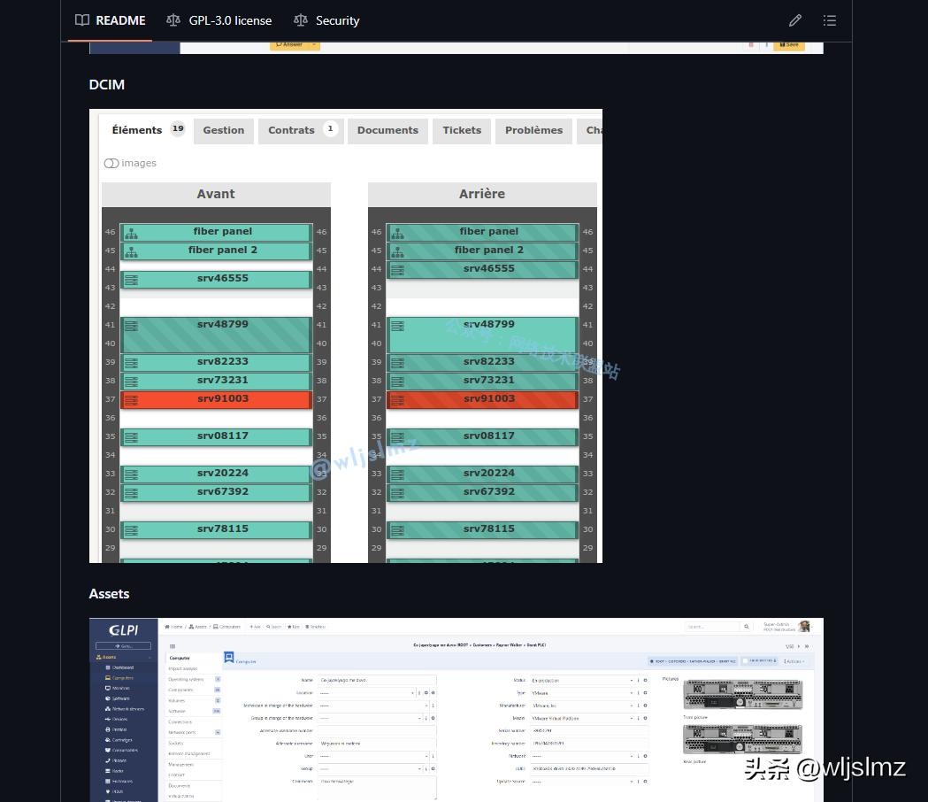The image size is (928, 802).
Task: Click the server icon on Avant srv46555
Action: pyautogui.click(x=131, y=280)
